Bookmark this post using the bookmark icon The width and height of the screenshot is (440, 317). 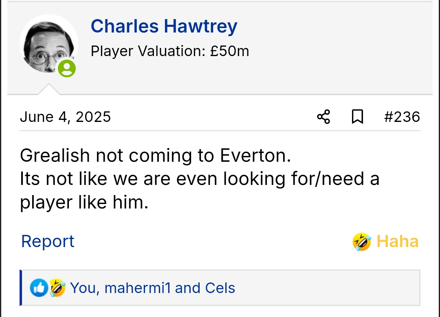[x=357, y=117]
